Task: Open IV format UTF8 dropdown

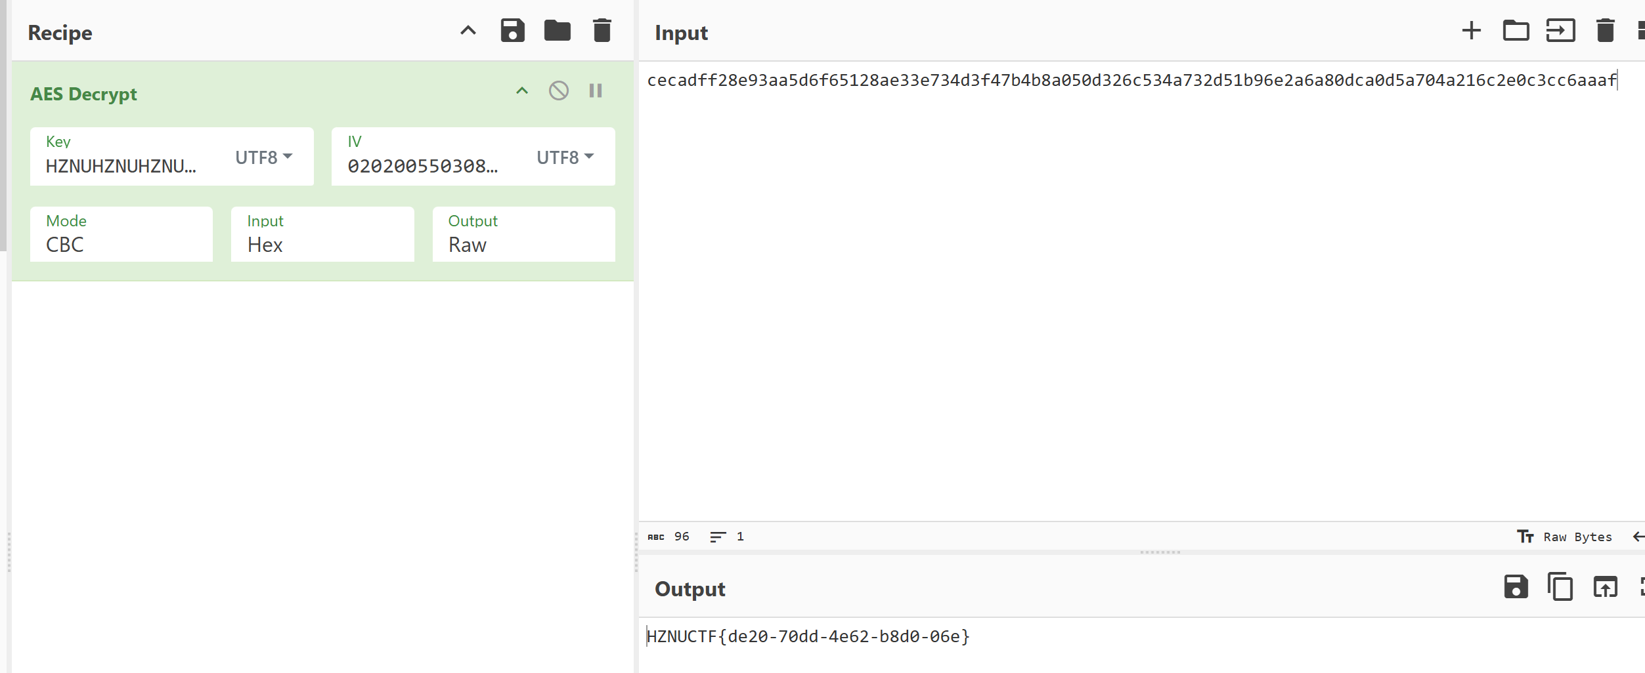Action: tap(565, 157)
